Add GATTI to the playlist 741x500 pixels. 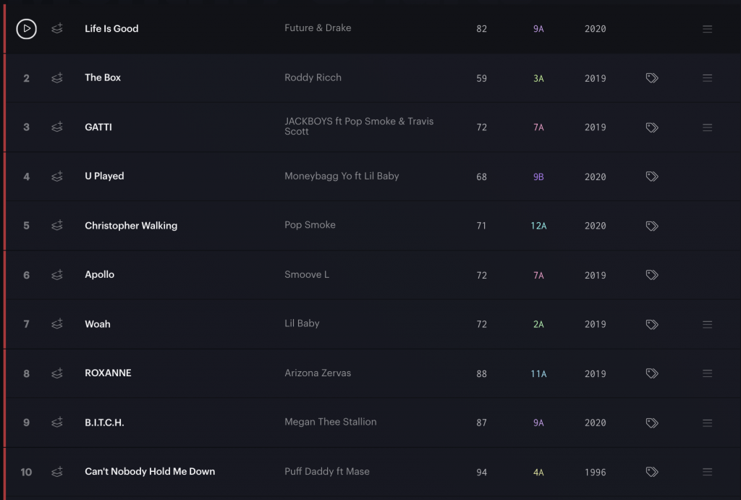pyautogui.click(x=57, y=127)
